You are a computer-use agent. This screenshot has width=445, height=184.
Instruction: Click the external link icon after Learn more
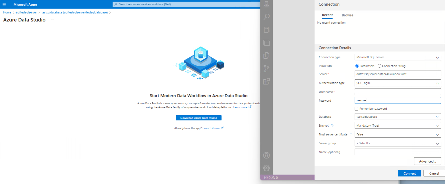pos(250,107)
